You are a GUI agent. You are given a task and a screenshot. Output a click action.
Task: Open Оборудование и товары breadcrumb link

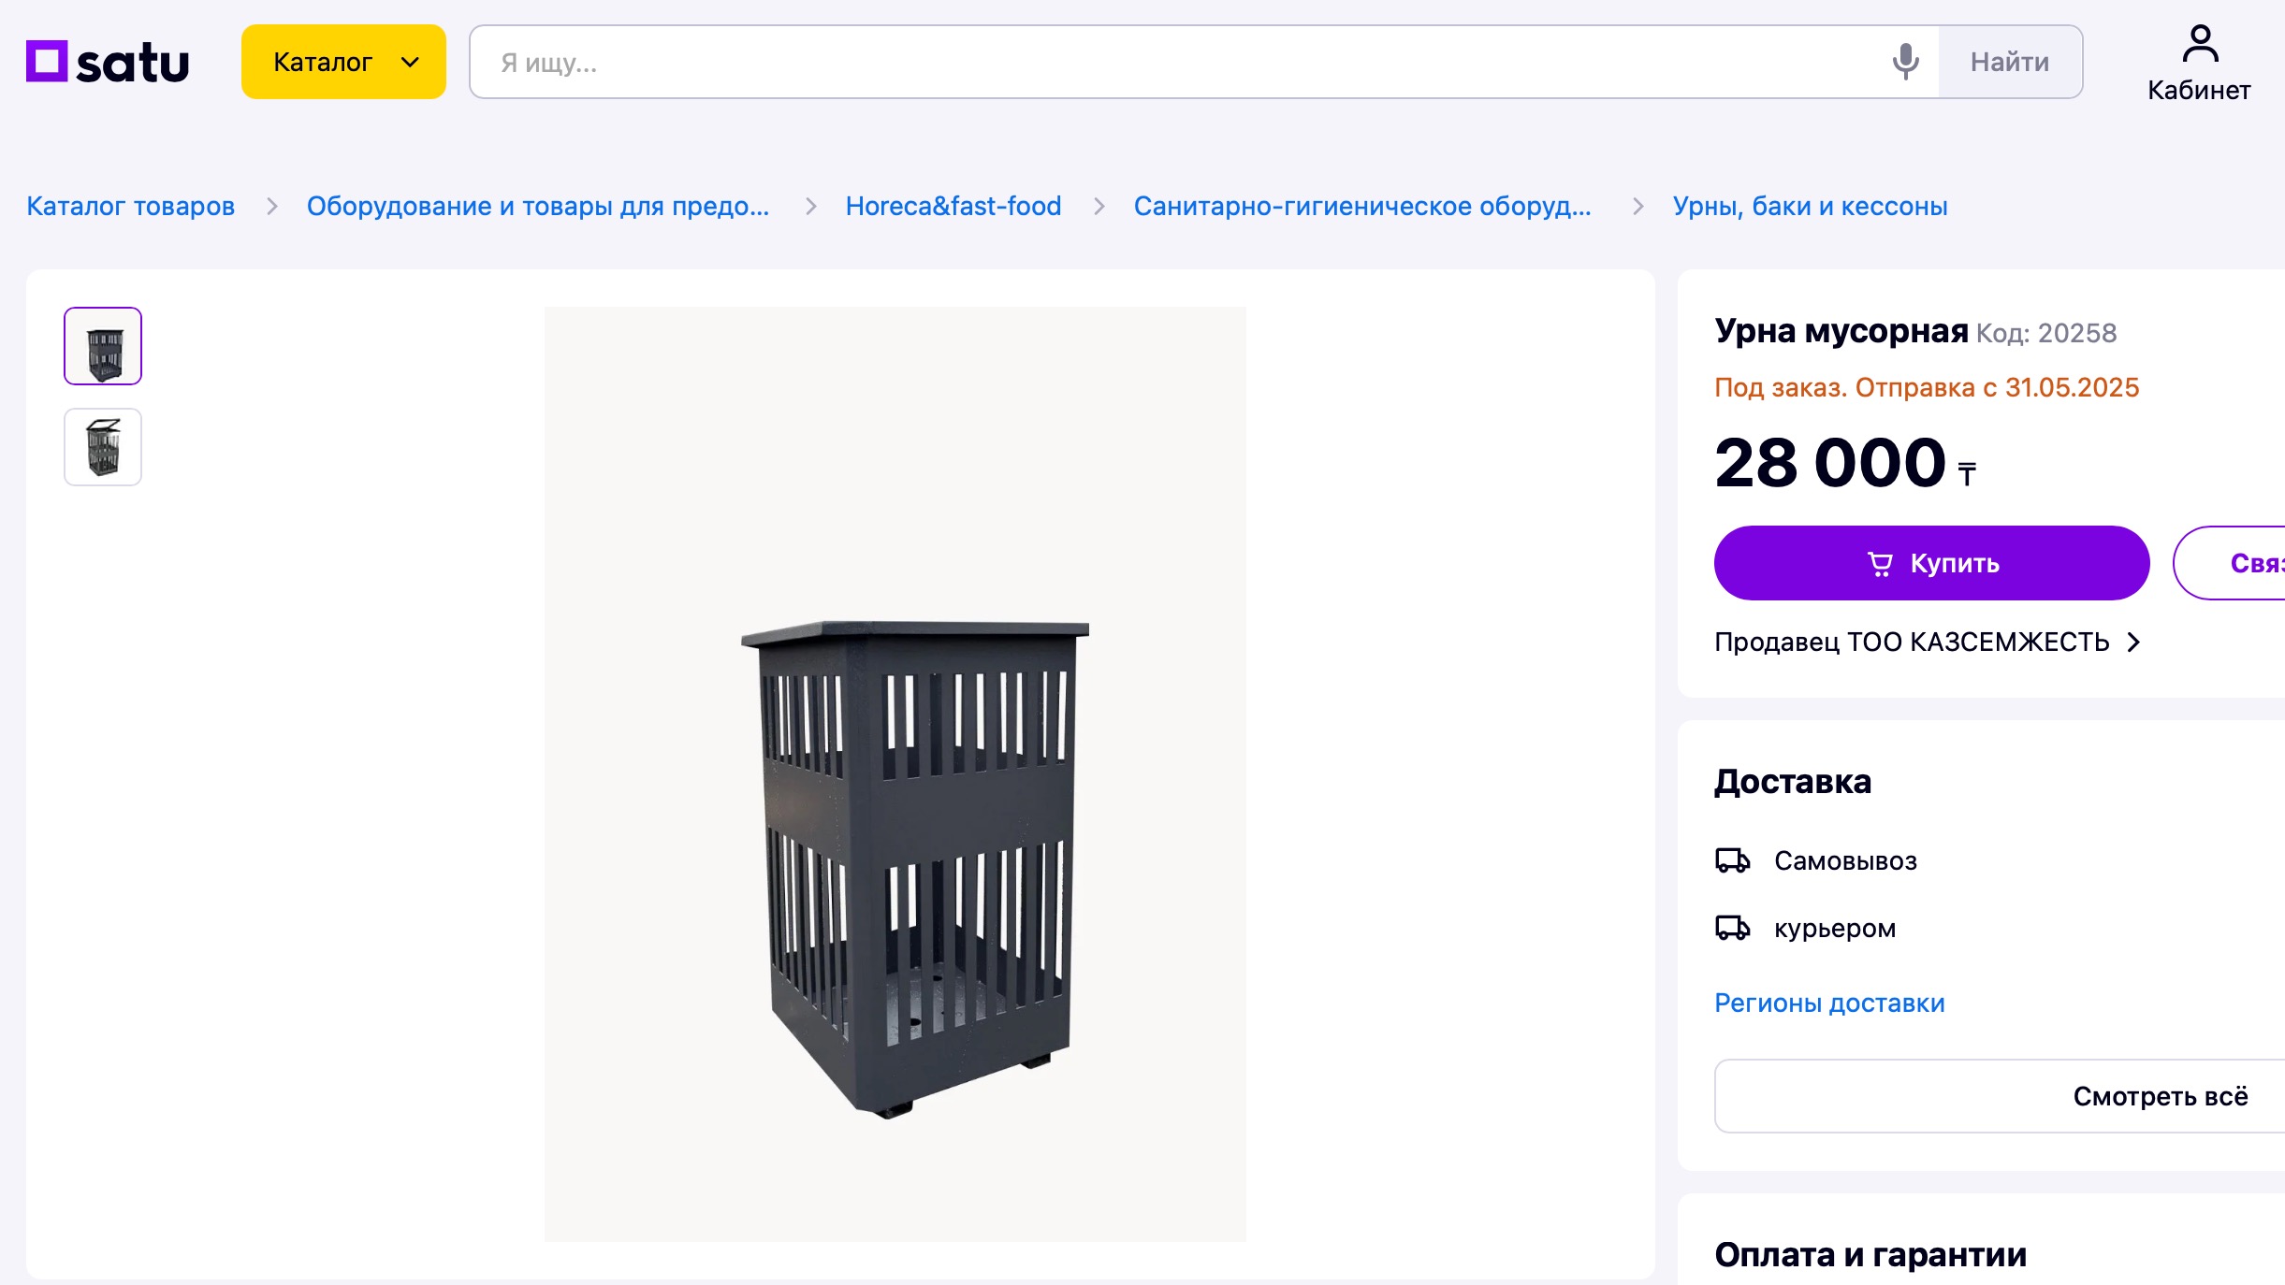pyautogui.click(x=538, y=206)
